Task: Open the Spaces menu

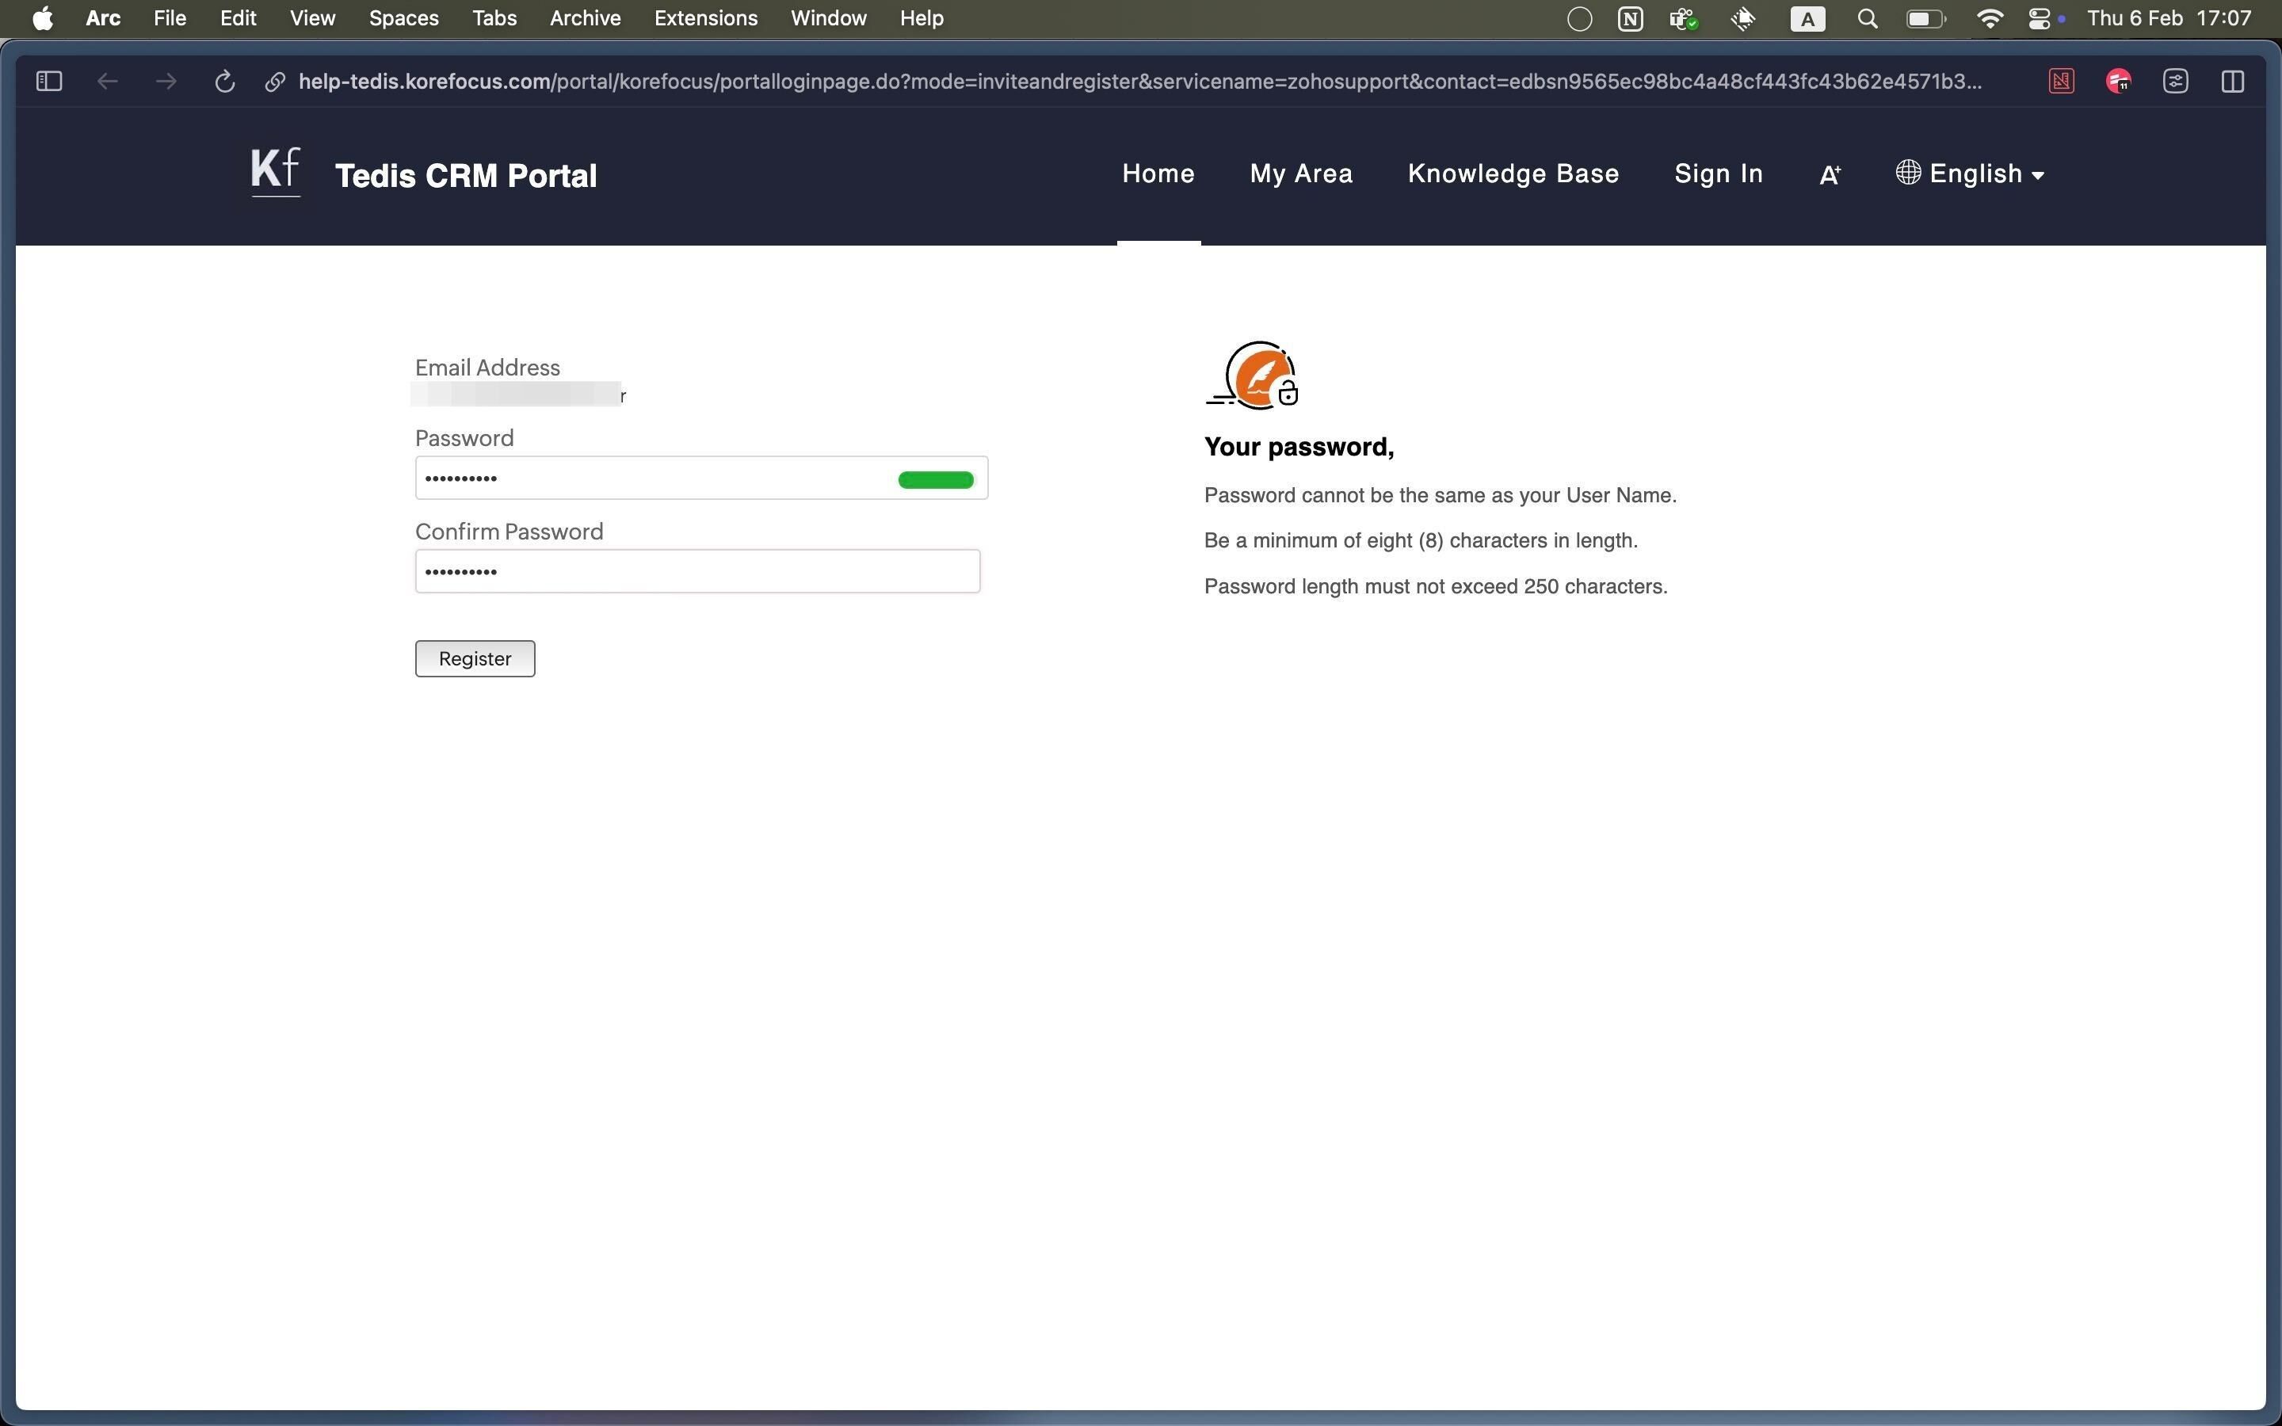Action: pos(403,19)
